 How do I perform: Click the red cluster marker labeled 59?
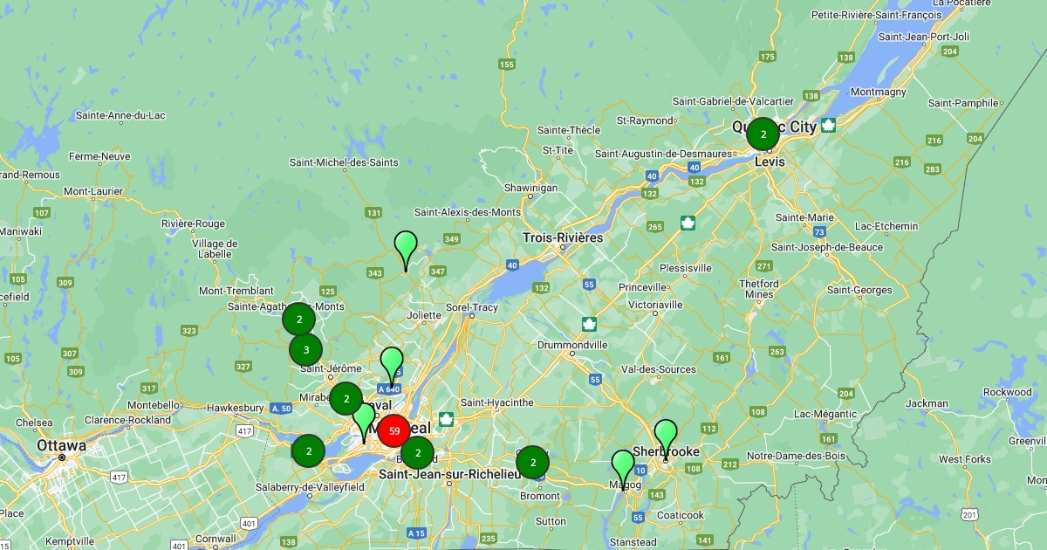pyautogui.click(x=394, y=430)
